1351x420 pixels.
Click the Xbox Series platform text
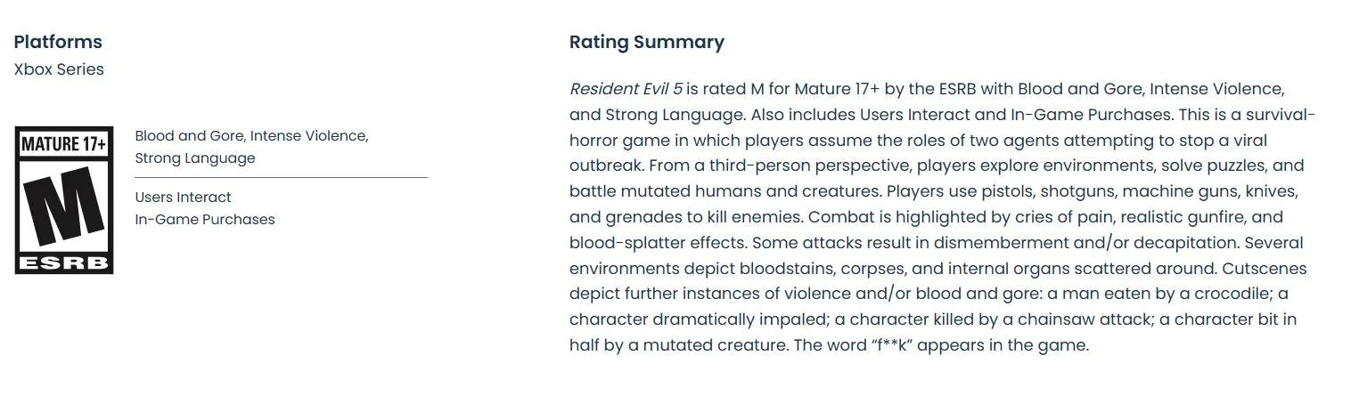[59, 69]
